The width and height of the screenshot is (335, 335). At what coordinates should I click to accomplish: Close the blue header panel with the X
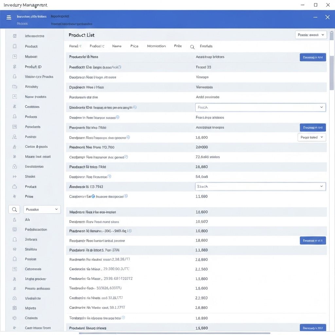pos(327,17)
